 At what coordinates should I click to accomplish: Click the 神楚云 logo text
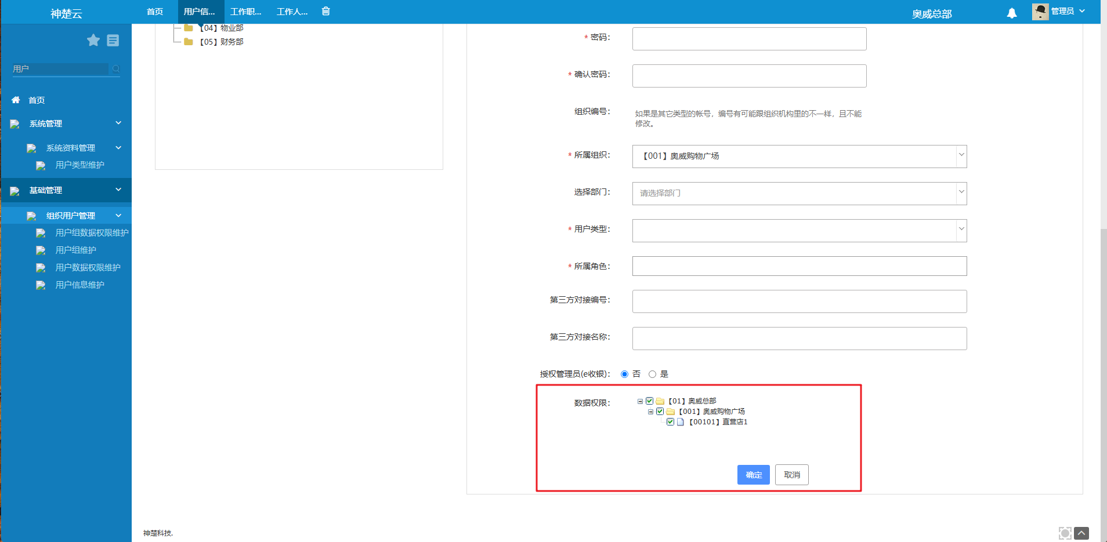tap(66, 13)
